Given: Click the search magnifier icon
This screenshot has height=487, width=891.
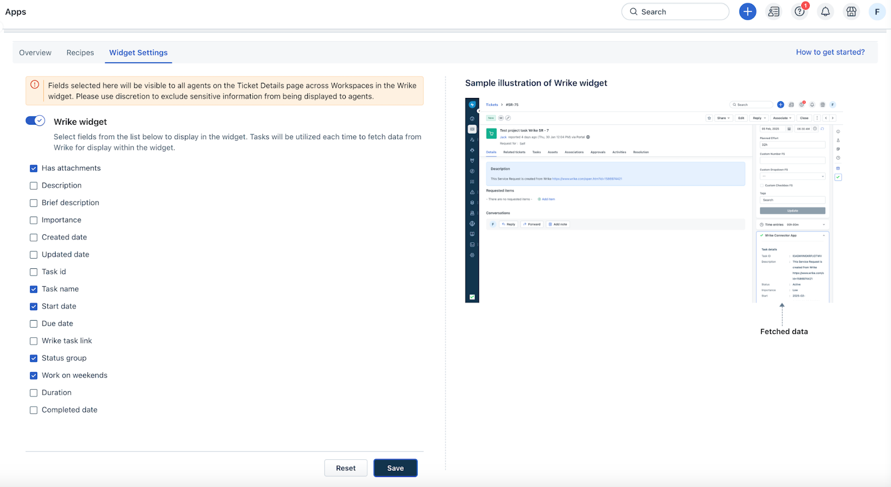Looking at the screenshot, I should click(x=634, y=12).
